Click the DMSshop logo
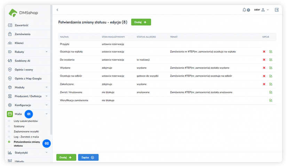 click(24, 12)
